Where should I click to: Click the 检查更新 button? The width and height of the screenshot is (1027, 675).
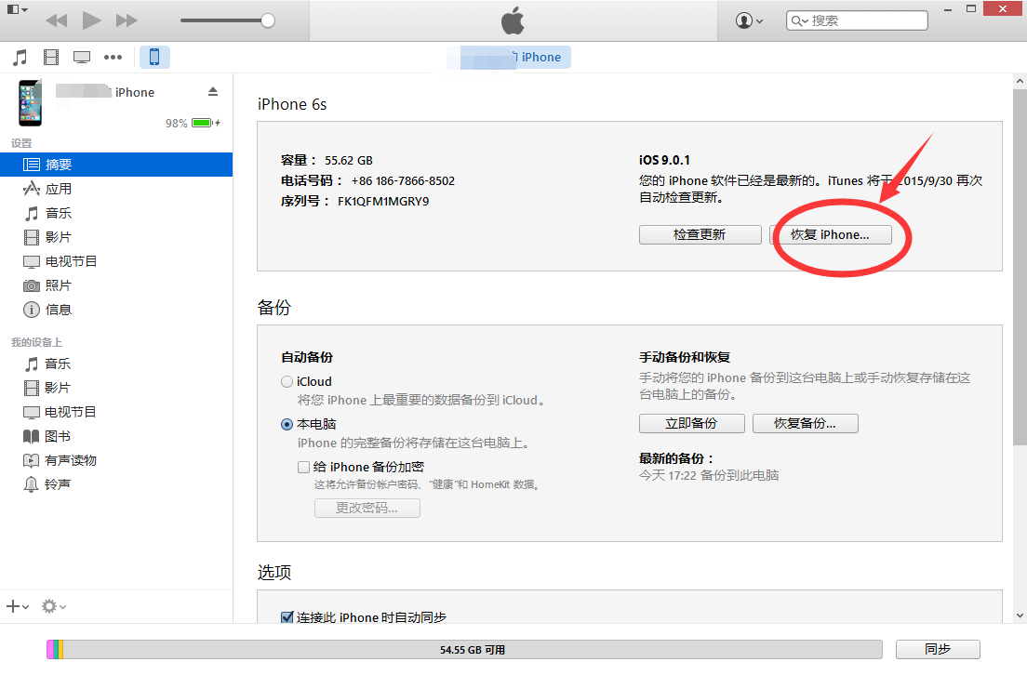(x=700, y=234)
